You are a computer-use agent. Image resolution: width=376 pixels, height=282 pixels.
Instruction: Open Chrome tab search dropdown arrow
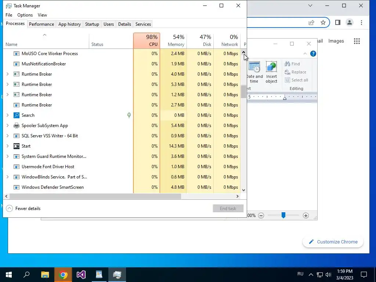point(310,6)
